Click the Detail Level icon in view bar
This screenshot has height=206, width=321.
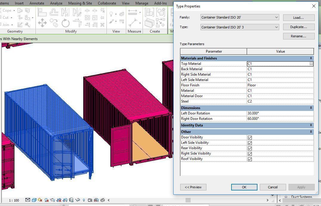[28, 200]
